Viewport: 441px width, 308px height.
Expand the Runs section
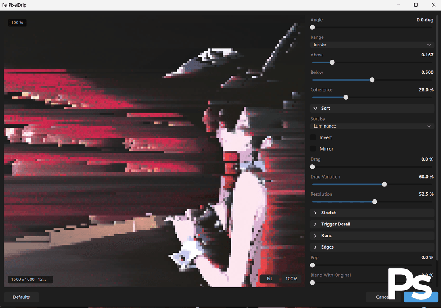(372, 236)
